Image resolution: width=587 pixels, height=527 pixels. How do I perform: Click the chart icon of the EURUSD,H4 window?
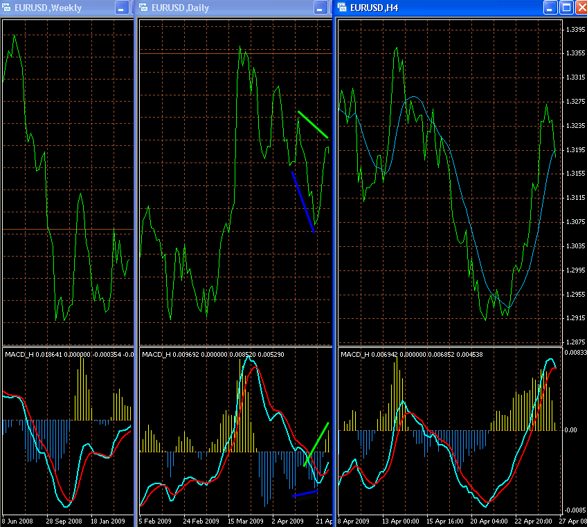point(342,8)
